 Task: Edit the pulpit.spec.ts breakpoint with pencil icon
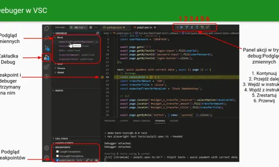click(x=87, y=160)
